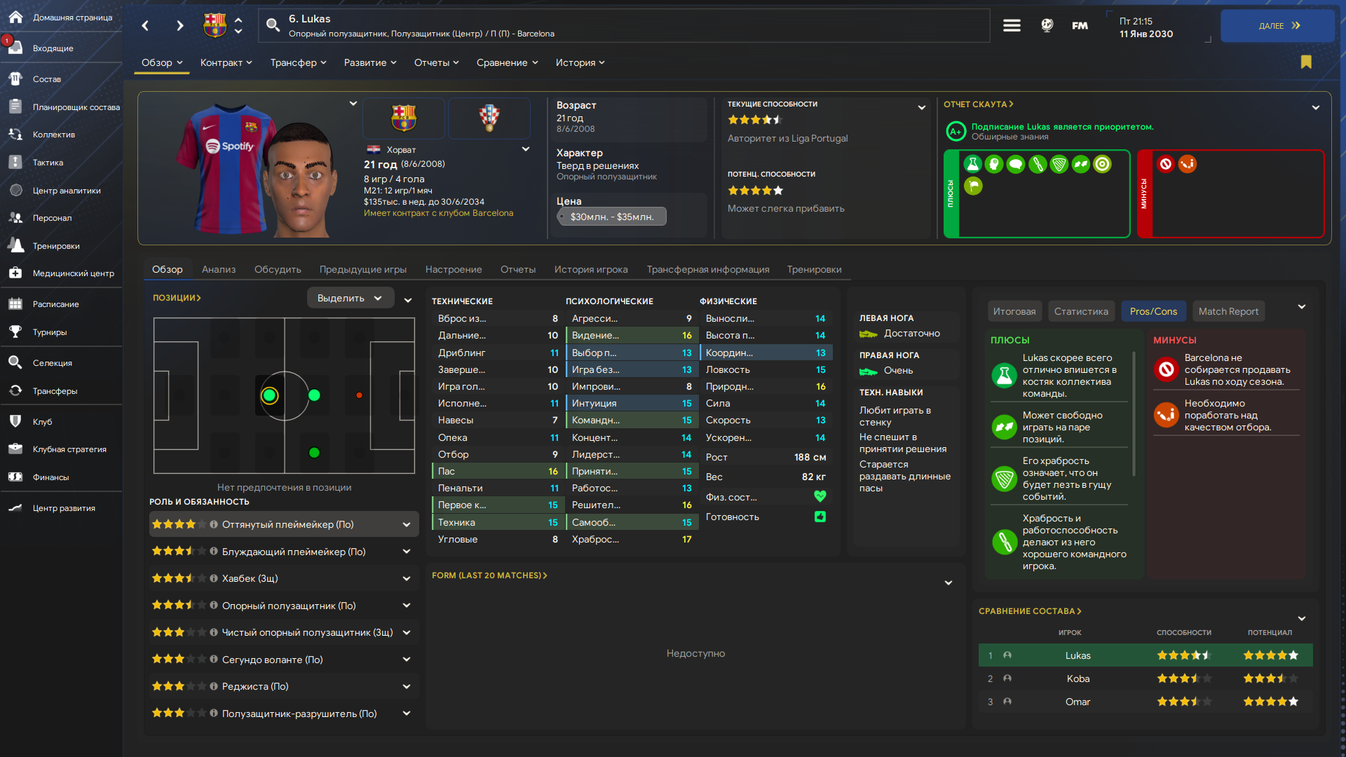Open Входящие inbox in sidebar

(x=53, y=48)
